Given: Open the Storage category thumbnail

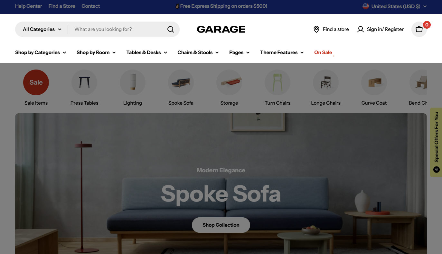Looking at the screenshot, I should (229, 82).
